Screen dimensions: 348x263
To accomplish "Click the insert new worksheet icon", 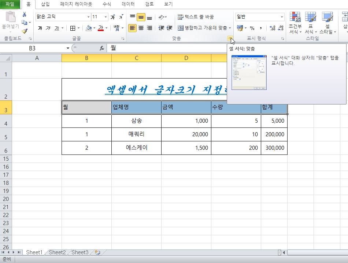I will 97,252.
